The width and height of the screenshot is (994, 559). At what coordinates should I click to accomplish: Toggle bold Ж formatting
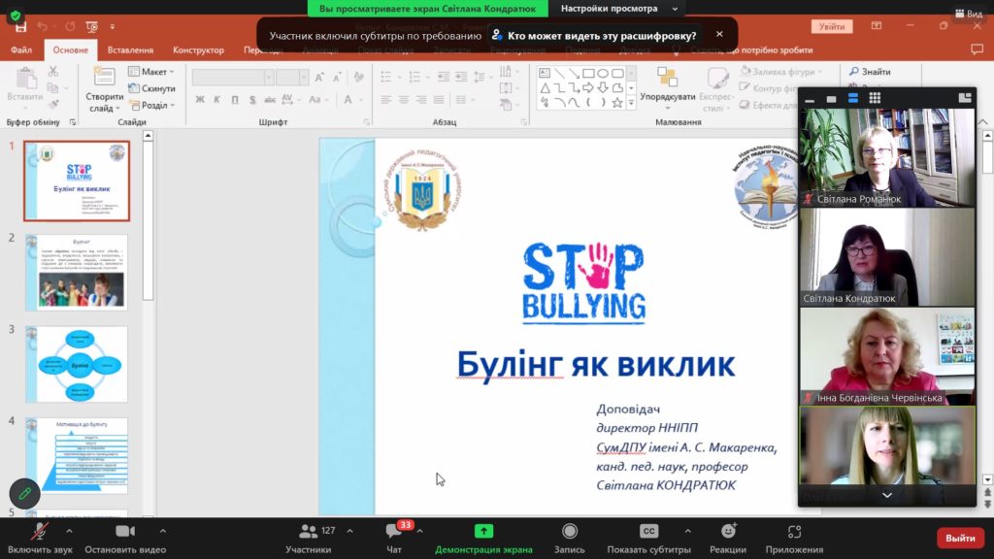pos(200,100)
